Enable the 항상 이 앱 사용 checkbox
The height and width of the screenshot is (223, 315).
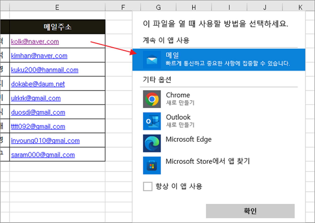pyautogui.click(x=148, y=187)
